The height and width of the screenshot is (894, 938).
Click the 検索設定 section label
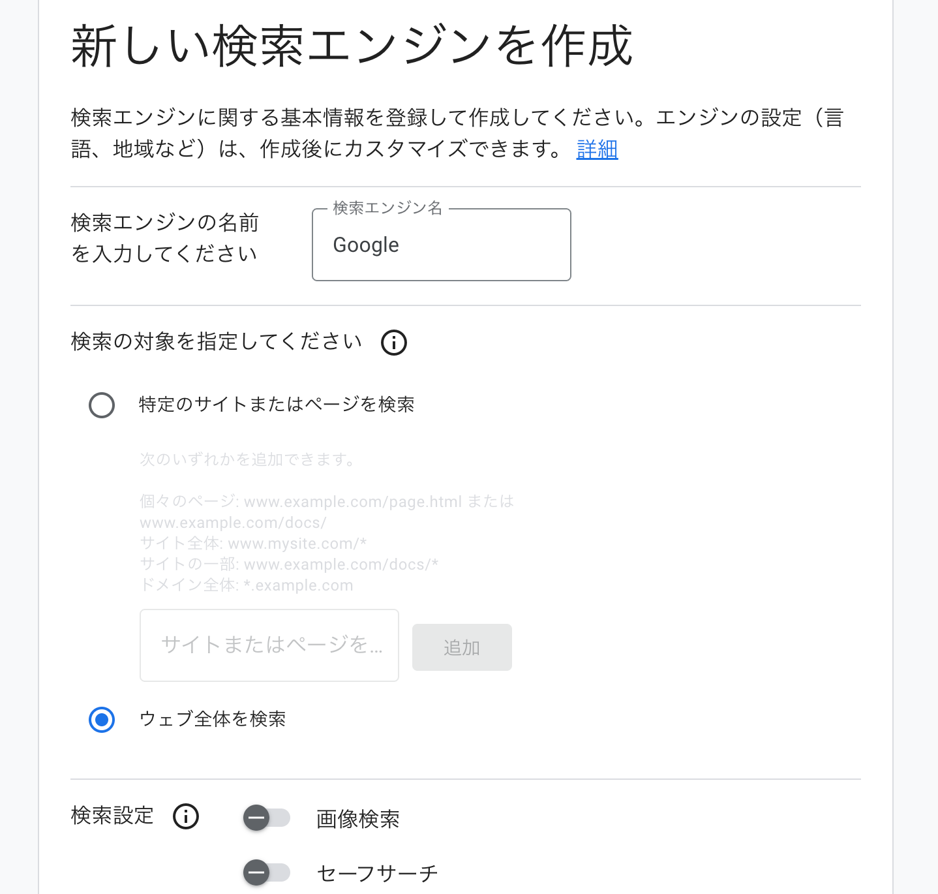112,816
